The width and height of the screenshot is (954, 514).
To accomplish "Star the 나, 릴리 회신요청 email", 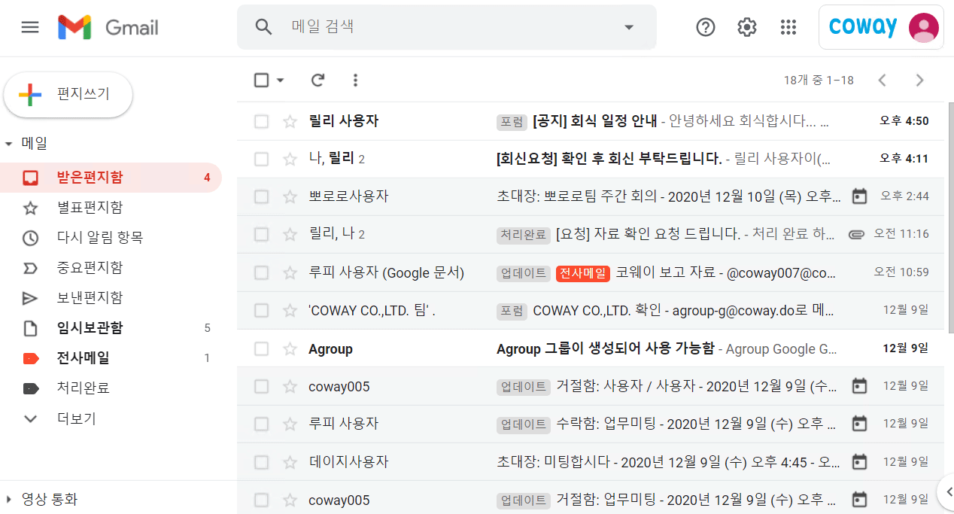I will click(x=290, y=159).
